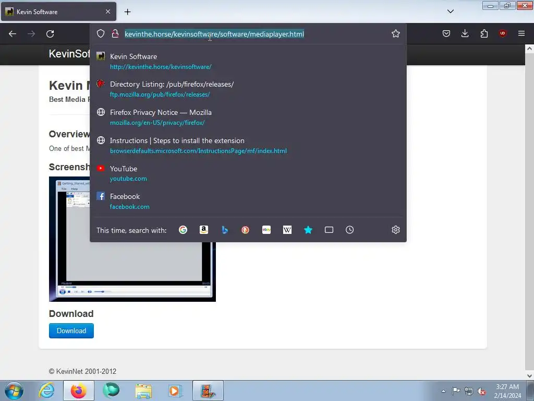This screenshot has height=401, width=534.
Task: Save page to Pocket
Action: [x=446, y=33]
